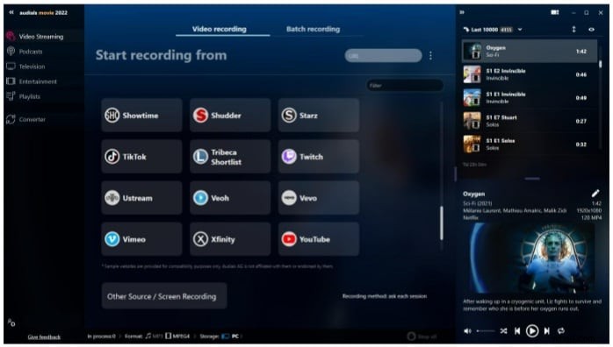Start recording from YouTube

(x=319, y=239)
